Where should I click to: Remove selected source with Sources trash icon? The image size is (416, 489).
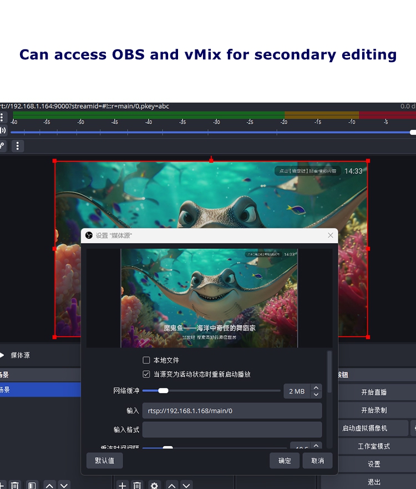137,485
